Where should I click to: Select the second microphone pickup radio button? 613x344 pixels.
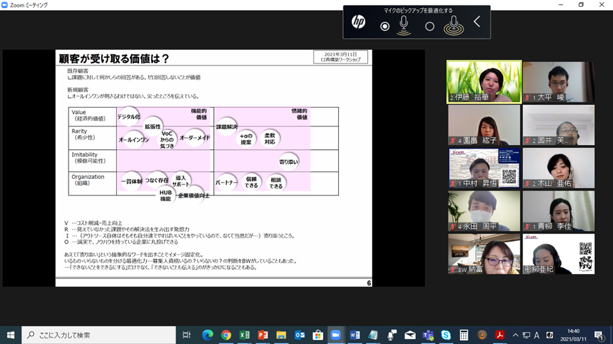click(430, 26)
